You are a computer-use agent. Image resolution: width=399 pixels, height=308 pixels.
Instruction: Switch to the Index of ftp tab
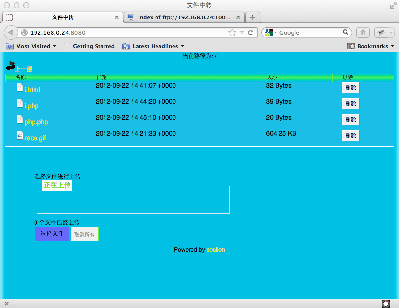(x=184, y=17)
